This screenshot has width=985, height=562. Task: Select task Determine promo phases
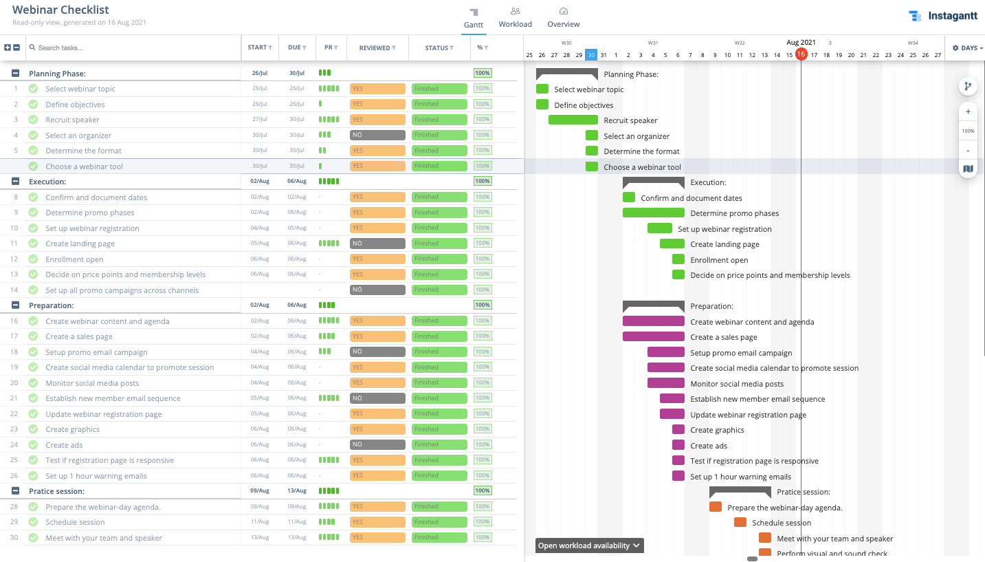click(90, 213)
